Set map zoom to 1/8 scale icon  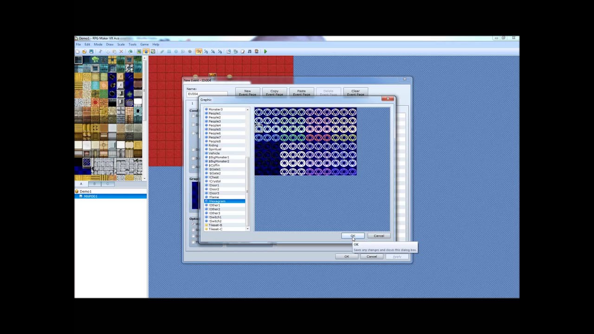(220, 51)
